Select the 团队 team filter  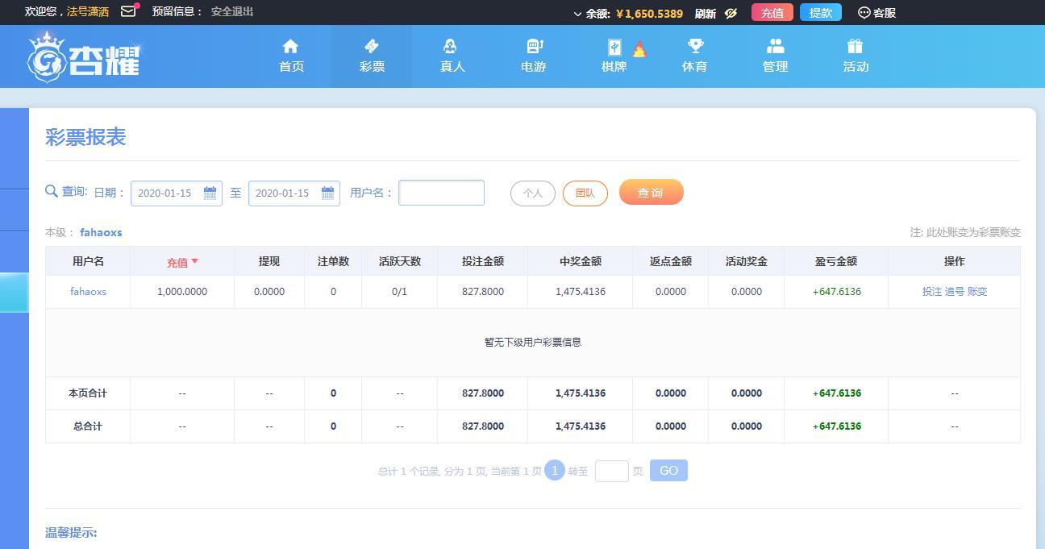[x=585, y=193]
